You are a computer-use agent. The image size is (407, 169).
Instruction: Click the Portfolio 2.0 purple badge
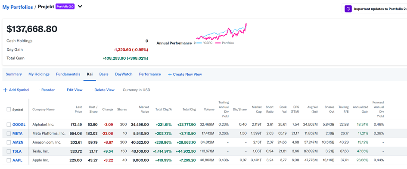(x=65, y=6)
